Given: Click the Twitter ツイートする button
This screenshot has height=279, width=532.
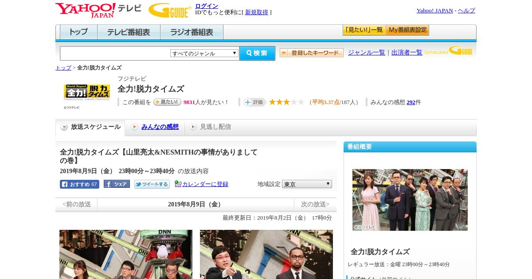Looking at the screenshot, I should pos(152,184).
